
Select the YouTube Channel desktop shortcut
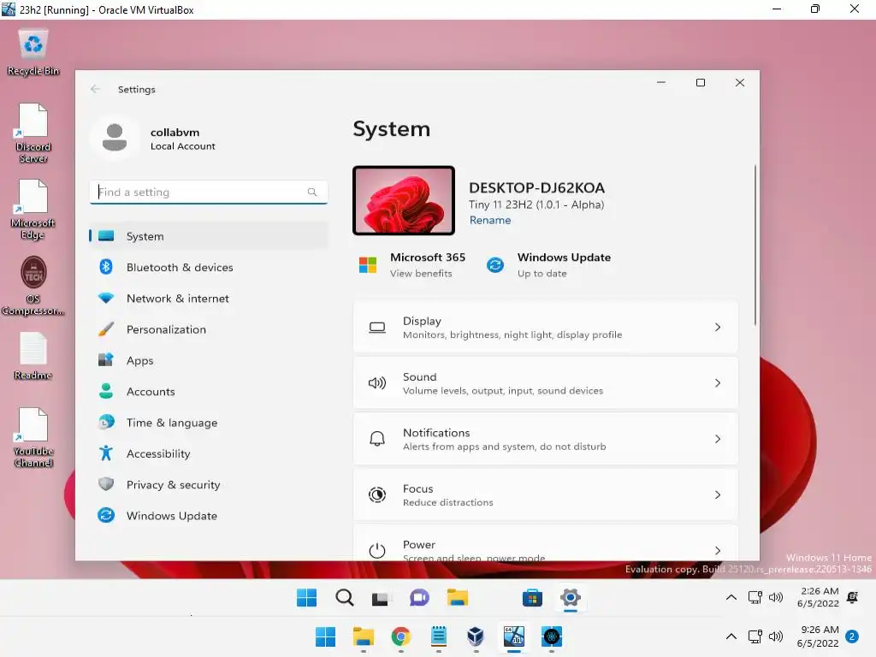pos(33,437)
